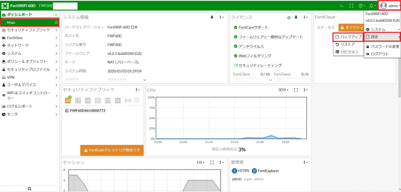Open the CPU 30分 time range dropdown

coord(283,90)
